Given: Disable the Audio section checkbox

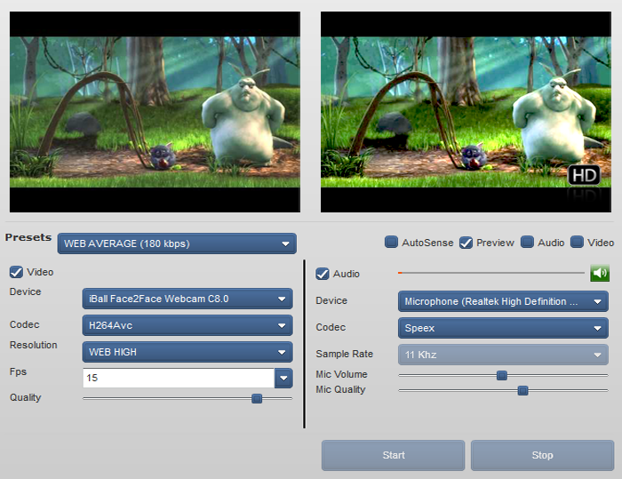Looking at the screenshot, I should (322, 274).
